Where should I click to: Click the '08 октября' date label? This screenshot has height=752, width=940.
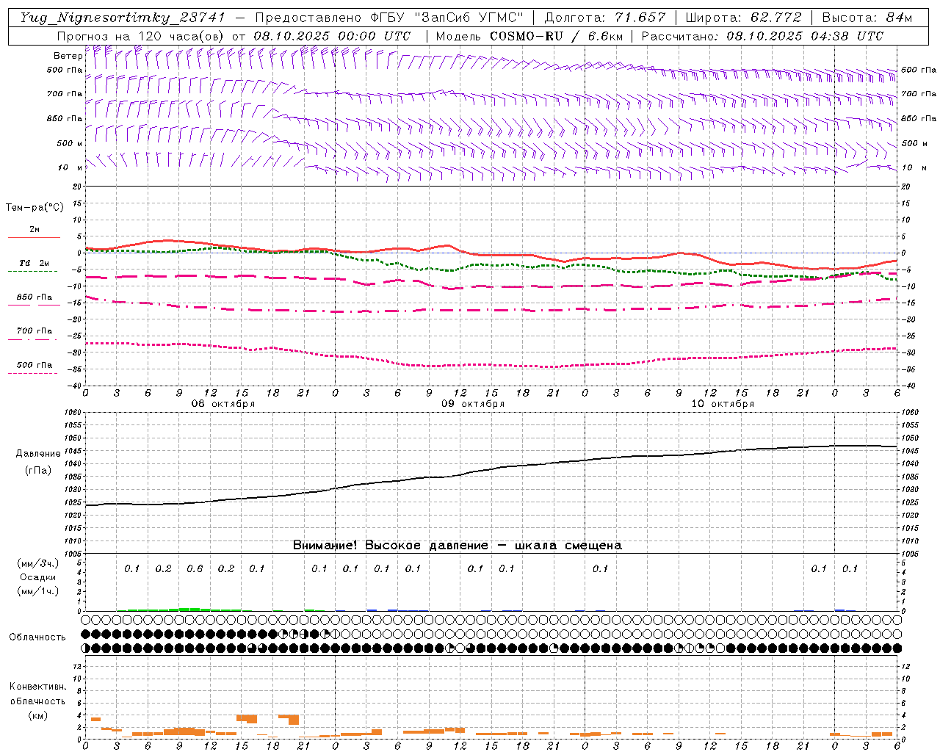tap(223, 404)
